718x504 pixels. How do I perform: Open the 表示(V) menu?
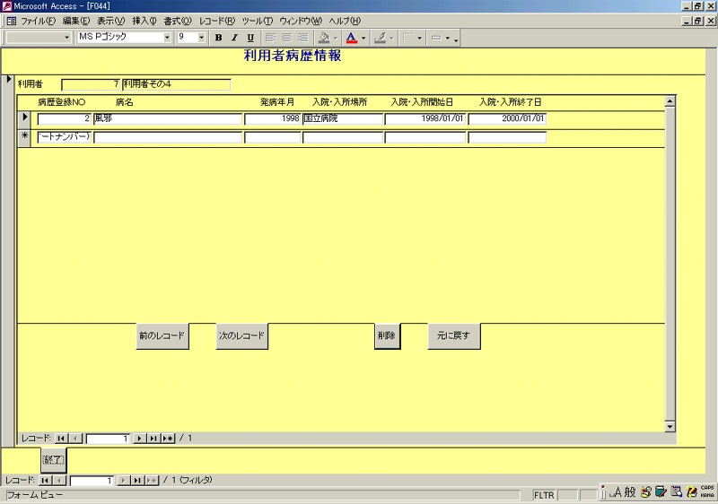pos(110,21)
